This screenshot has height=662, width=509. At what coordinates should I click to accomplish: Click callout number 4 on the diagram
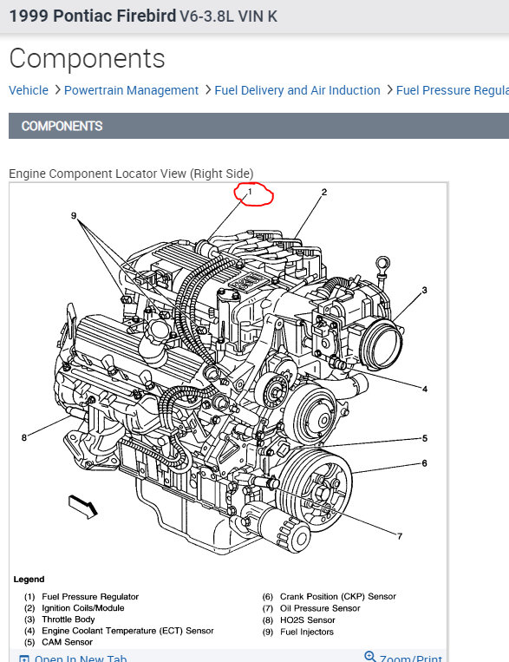(425, 389)
